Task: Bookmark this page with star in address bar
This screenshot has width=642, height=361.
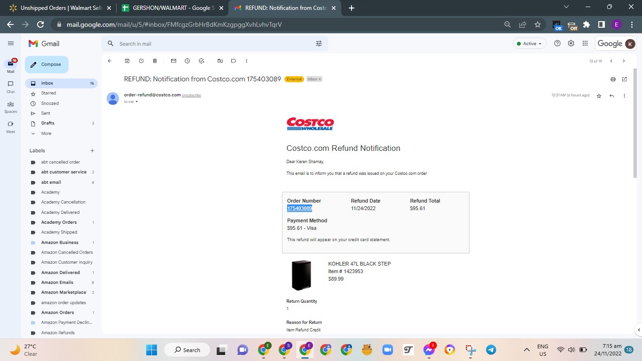Action: [538, 24]
